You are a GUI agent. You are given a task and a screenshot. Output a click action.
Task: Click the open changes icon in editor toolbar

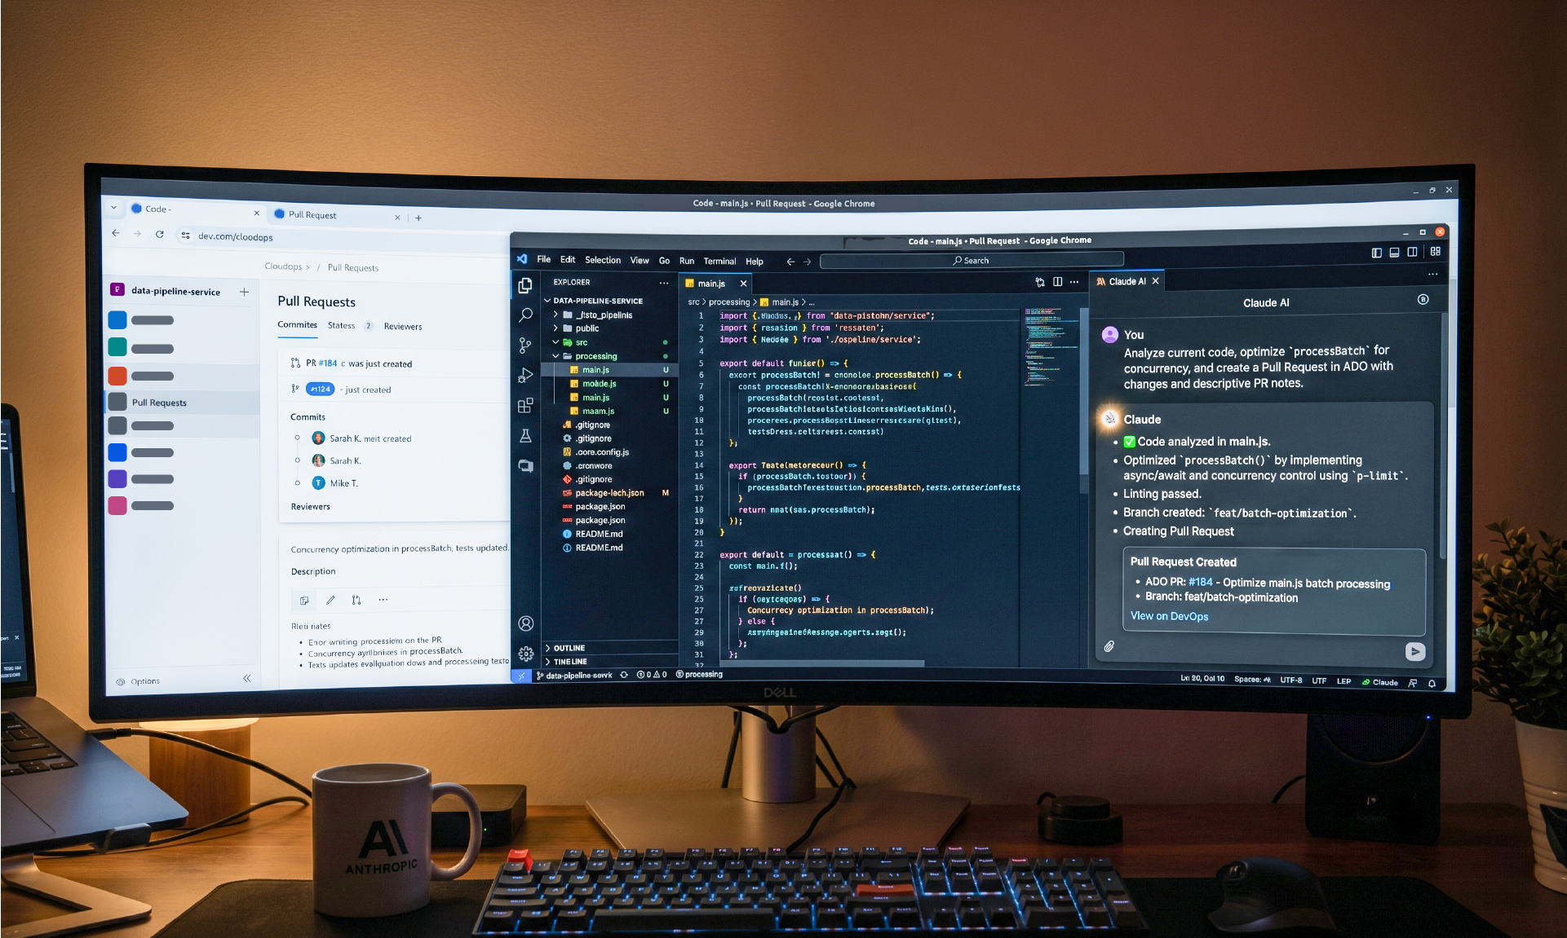pos(1040,282)
